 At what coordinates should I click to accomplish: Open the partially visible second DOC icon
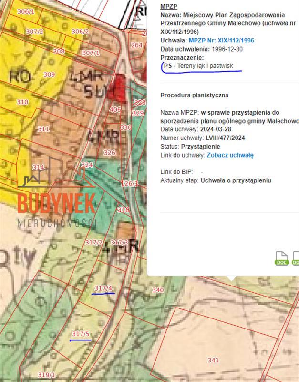[x=296, y=258]
